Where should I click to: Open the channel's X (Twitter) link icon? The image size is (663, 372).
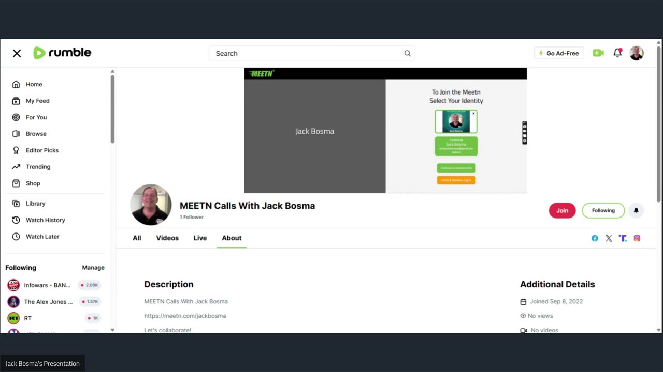point(609,238)
